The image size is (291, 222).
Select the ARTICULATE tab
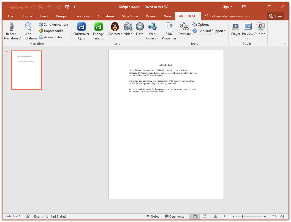(188, 16)
